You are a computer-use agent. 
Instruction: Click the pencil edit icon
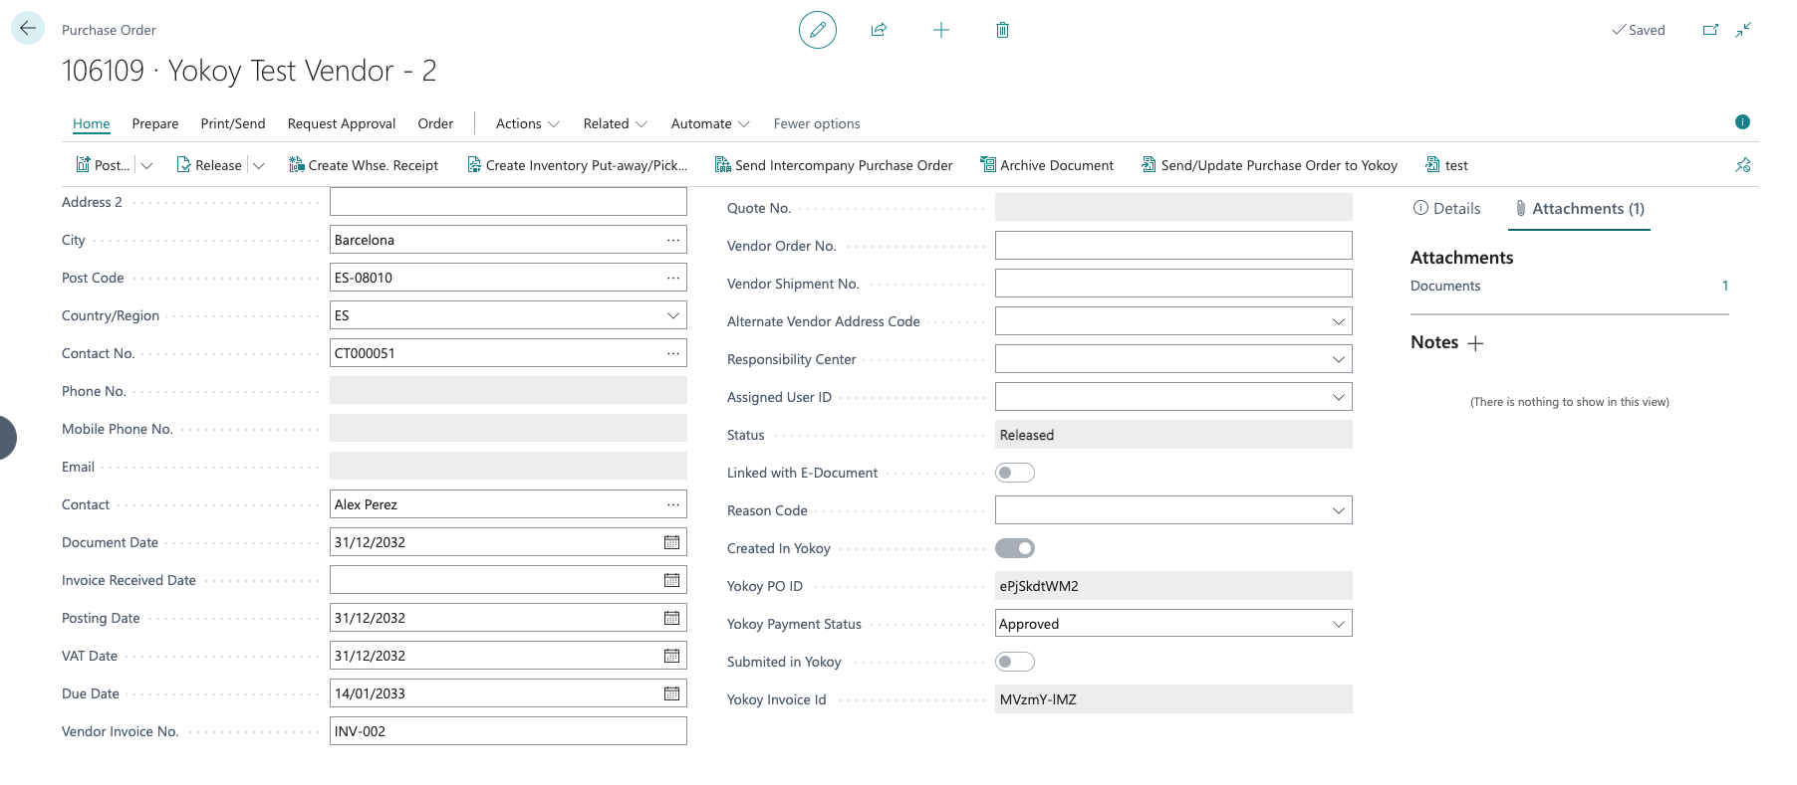click(817, 30)
